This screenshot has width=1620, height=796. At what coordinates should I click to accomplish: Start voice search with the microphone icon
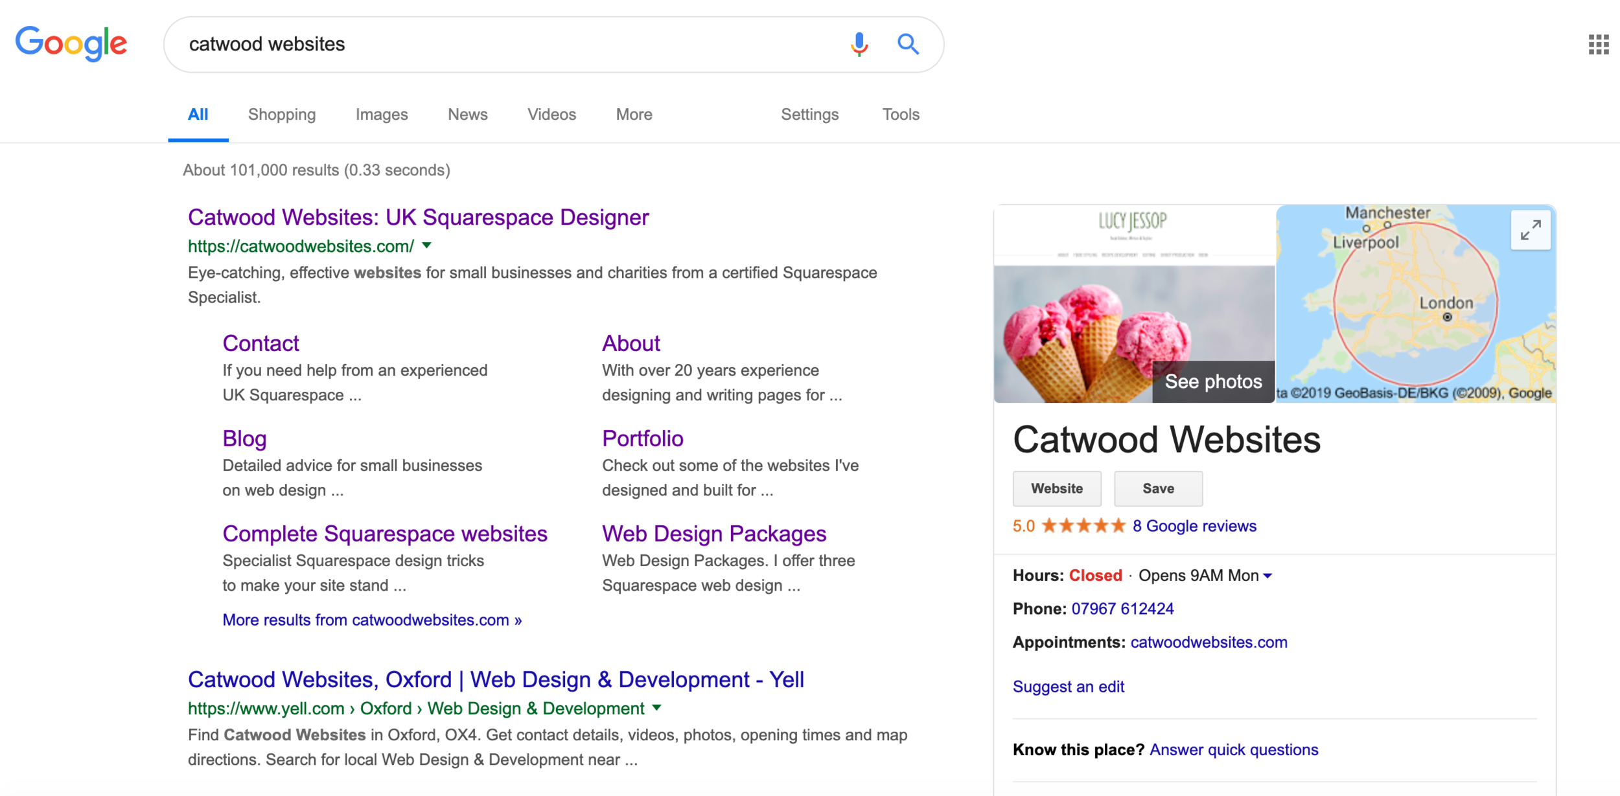[x=859, y=44]
